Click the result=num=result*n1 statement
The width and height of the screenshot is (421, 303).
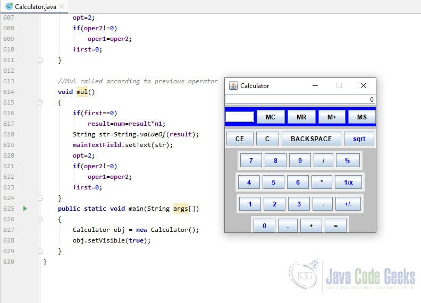pos(127,124)
